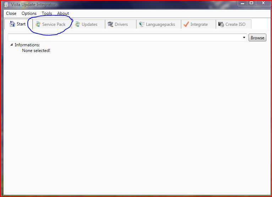
Task: Click the Informations label
Action: 27,45
